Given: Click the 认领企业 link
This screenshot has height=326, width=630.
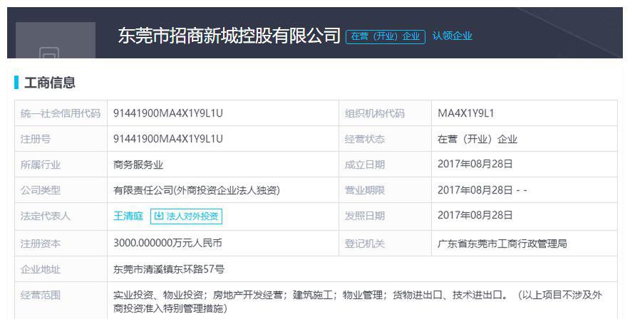Looking at the screenshot, I should pyautogui.click(x=452, y=36).
